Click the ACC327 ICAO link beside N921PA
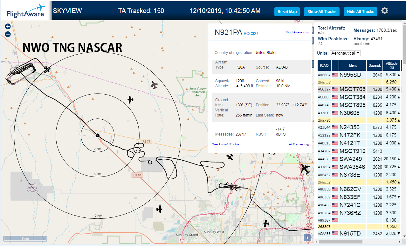 pyautogui.click(x=251, y=33)
